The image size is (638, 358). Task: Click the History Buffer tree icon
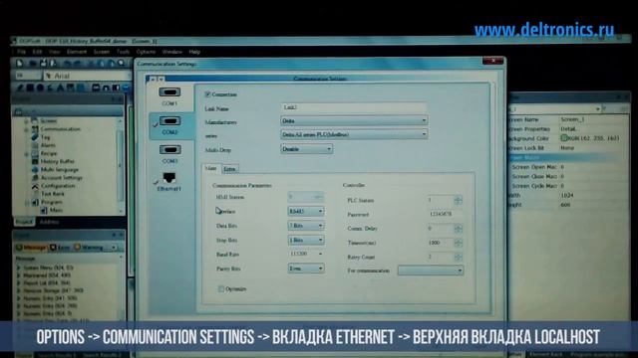35,161
